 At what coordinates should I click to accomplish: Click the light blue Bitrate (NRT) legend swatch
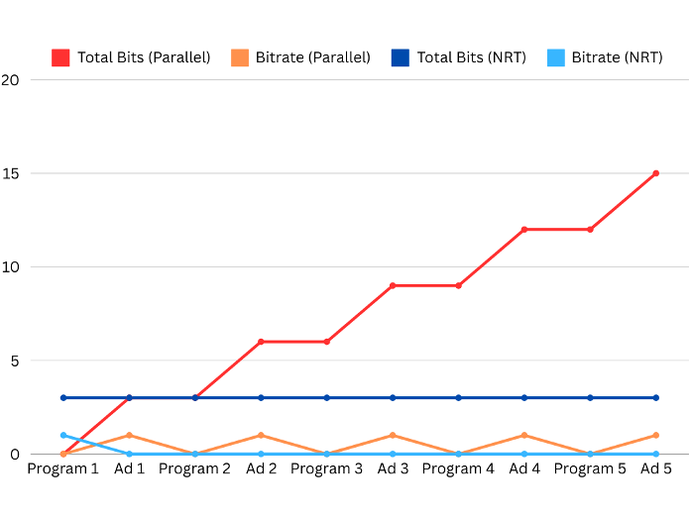tap(555, 57)
